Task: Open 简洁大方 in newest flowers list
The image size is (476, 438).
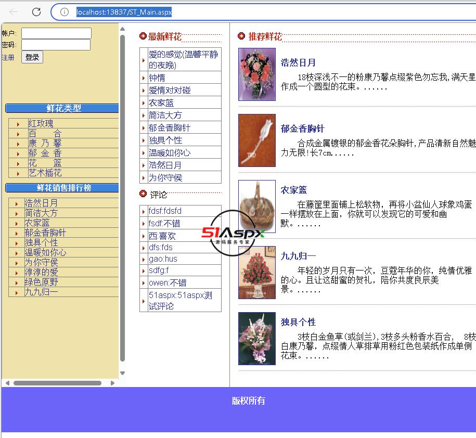Action: [x=165, y=115]
